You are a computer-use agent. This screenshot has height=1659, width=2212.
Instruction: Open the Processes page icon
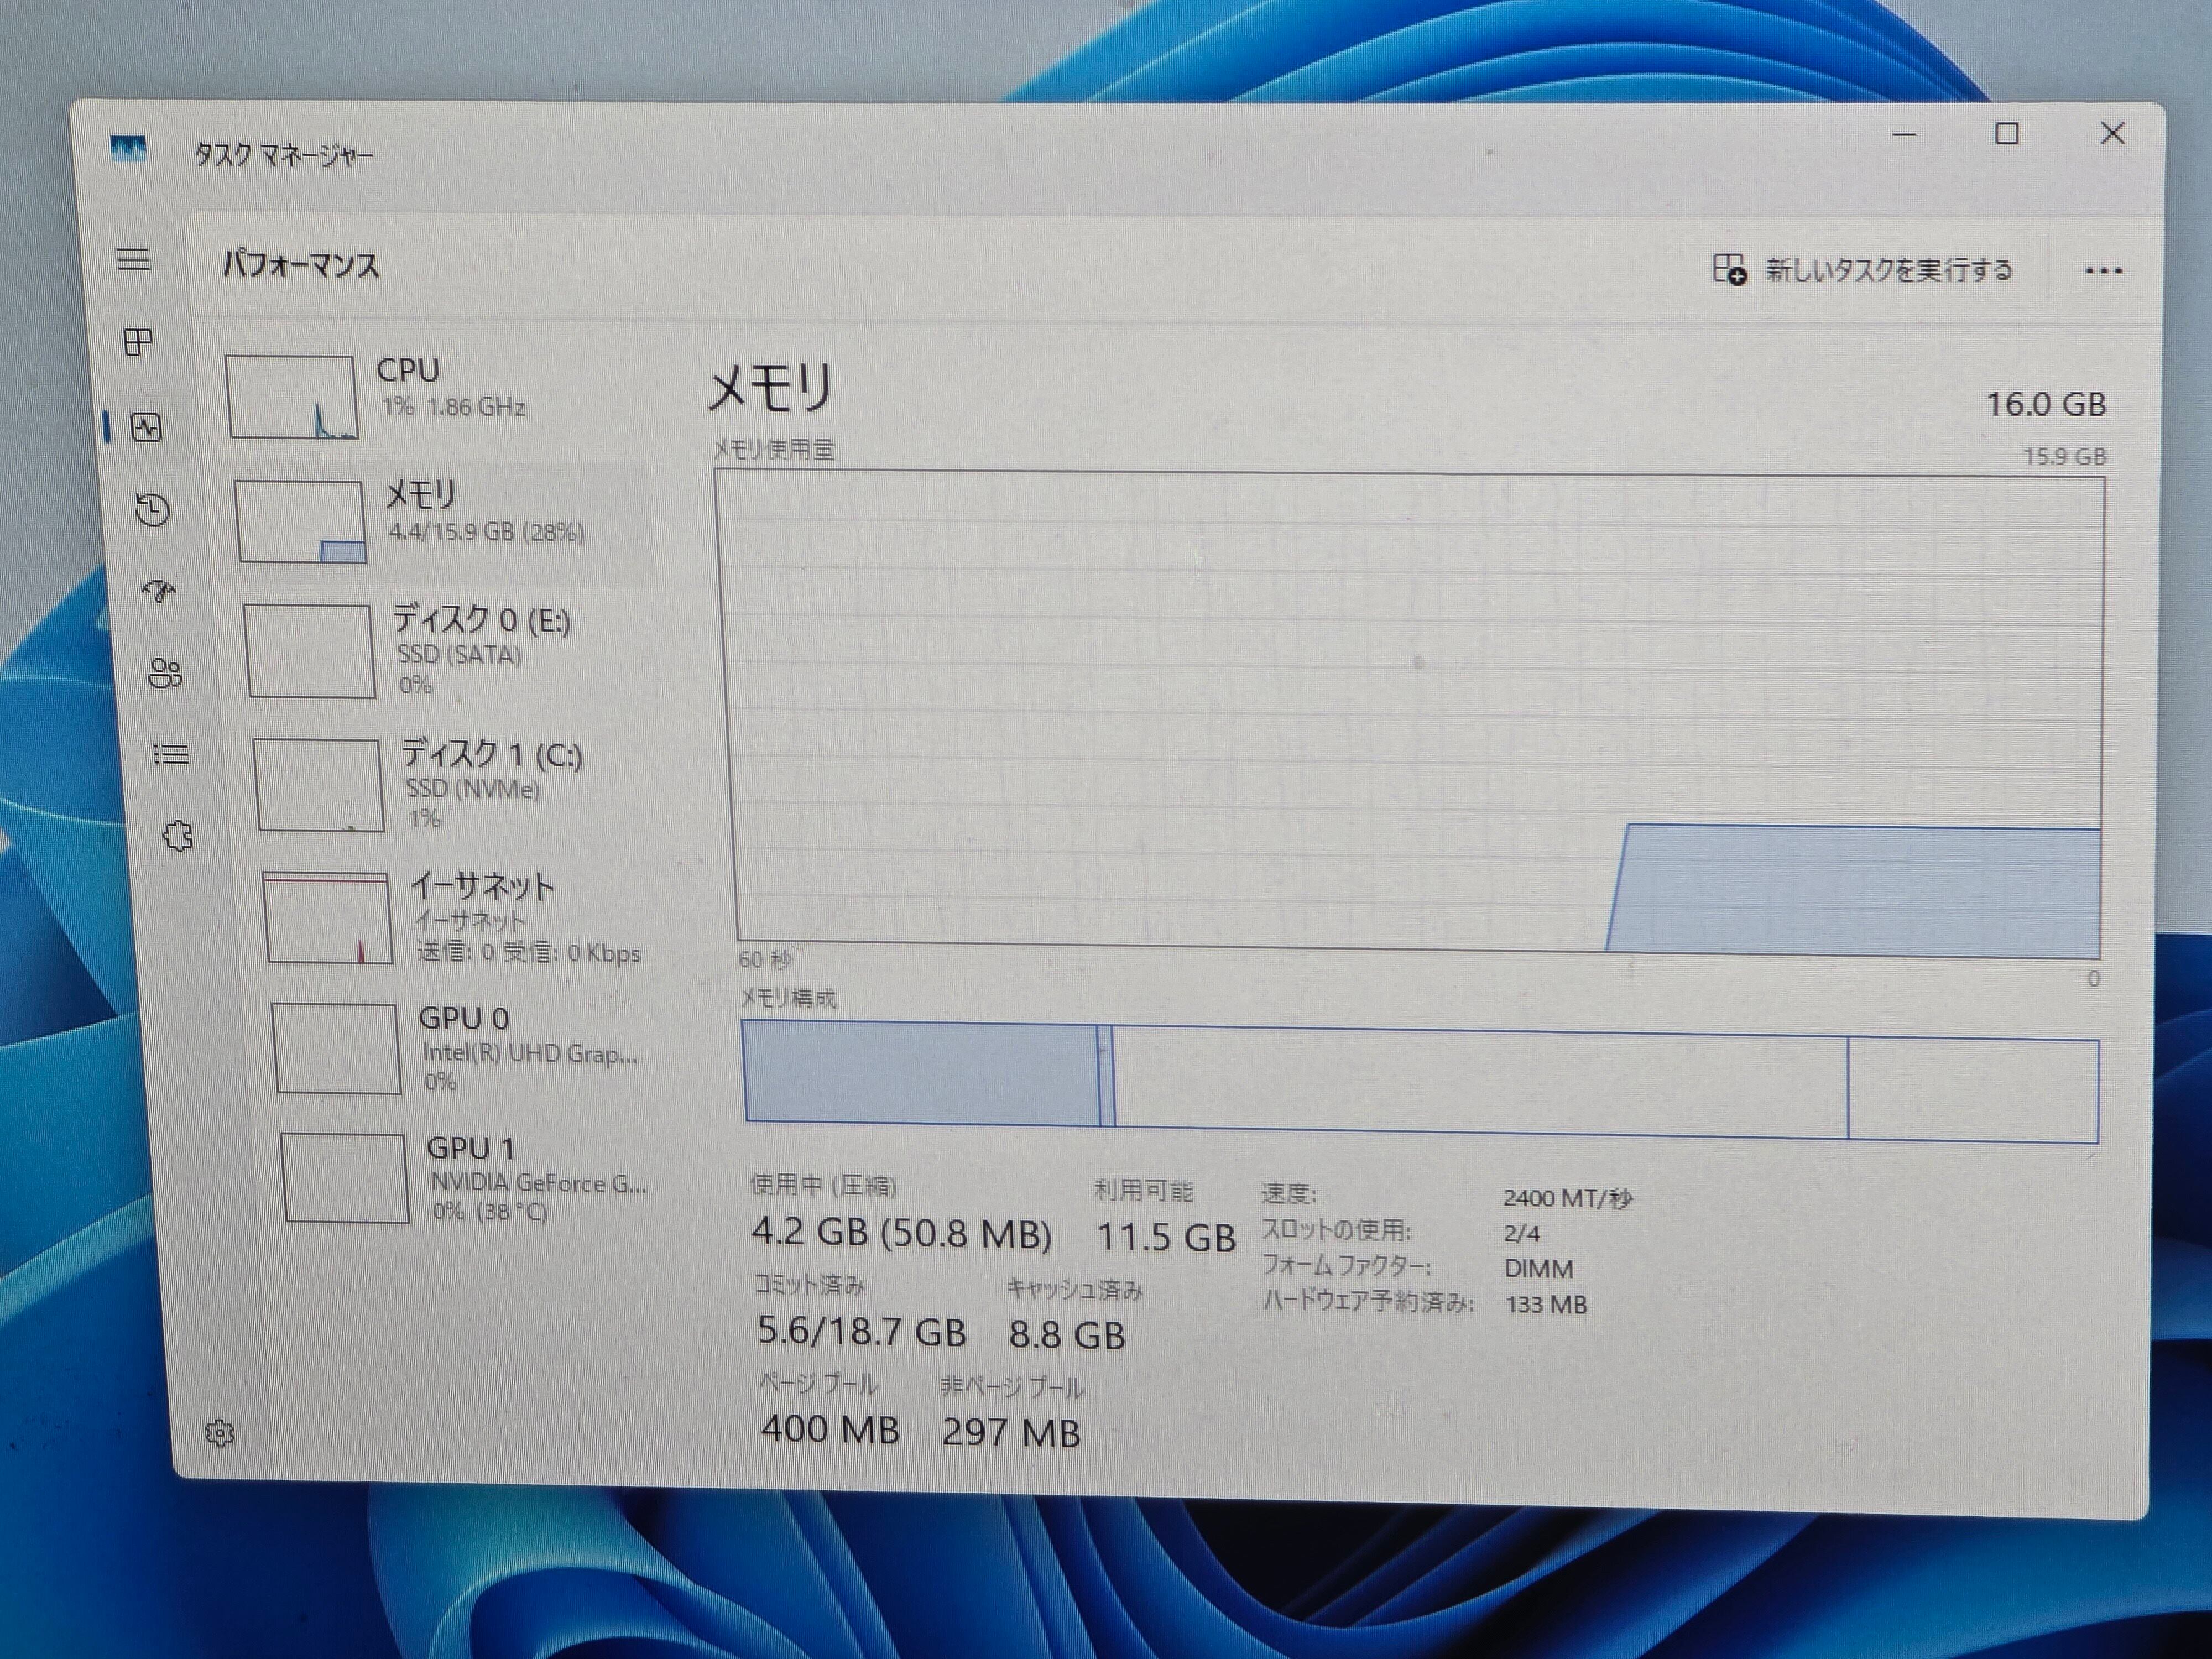(x=138, y=343)
